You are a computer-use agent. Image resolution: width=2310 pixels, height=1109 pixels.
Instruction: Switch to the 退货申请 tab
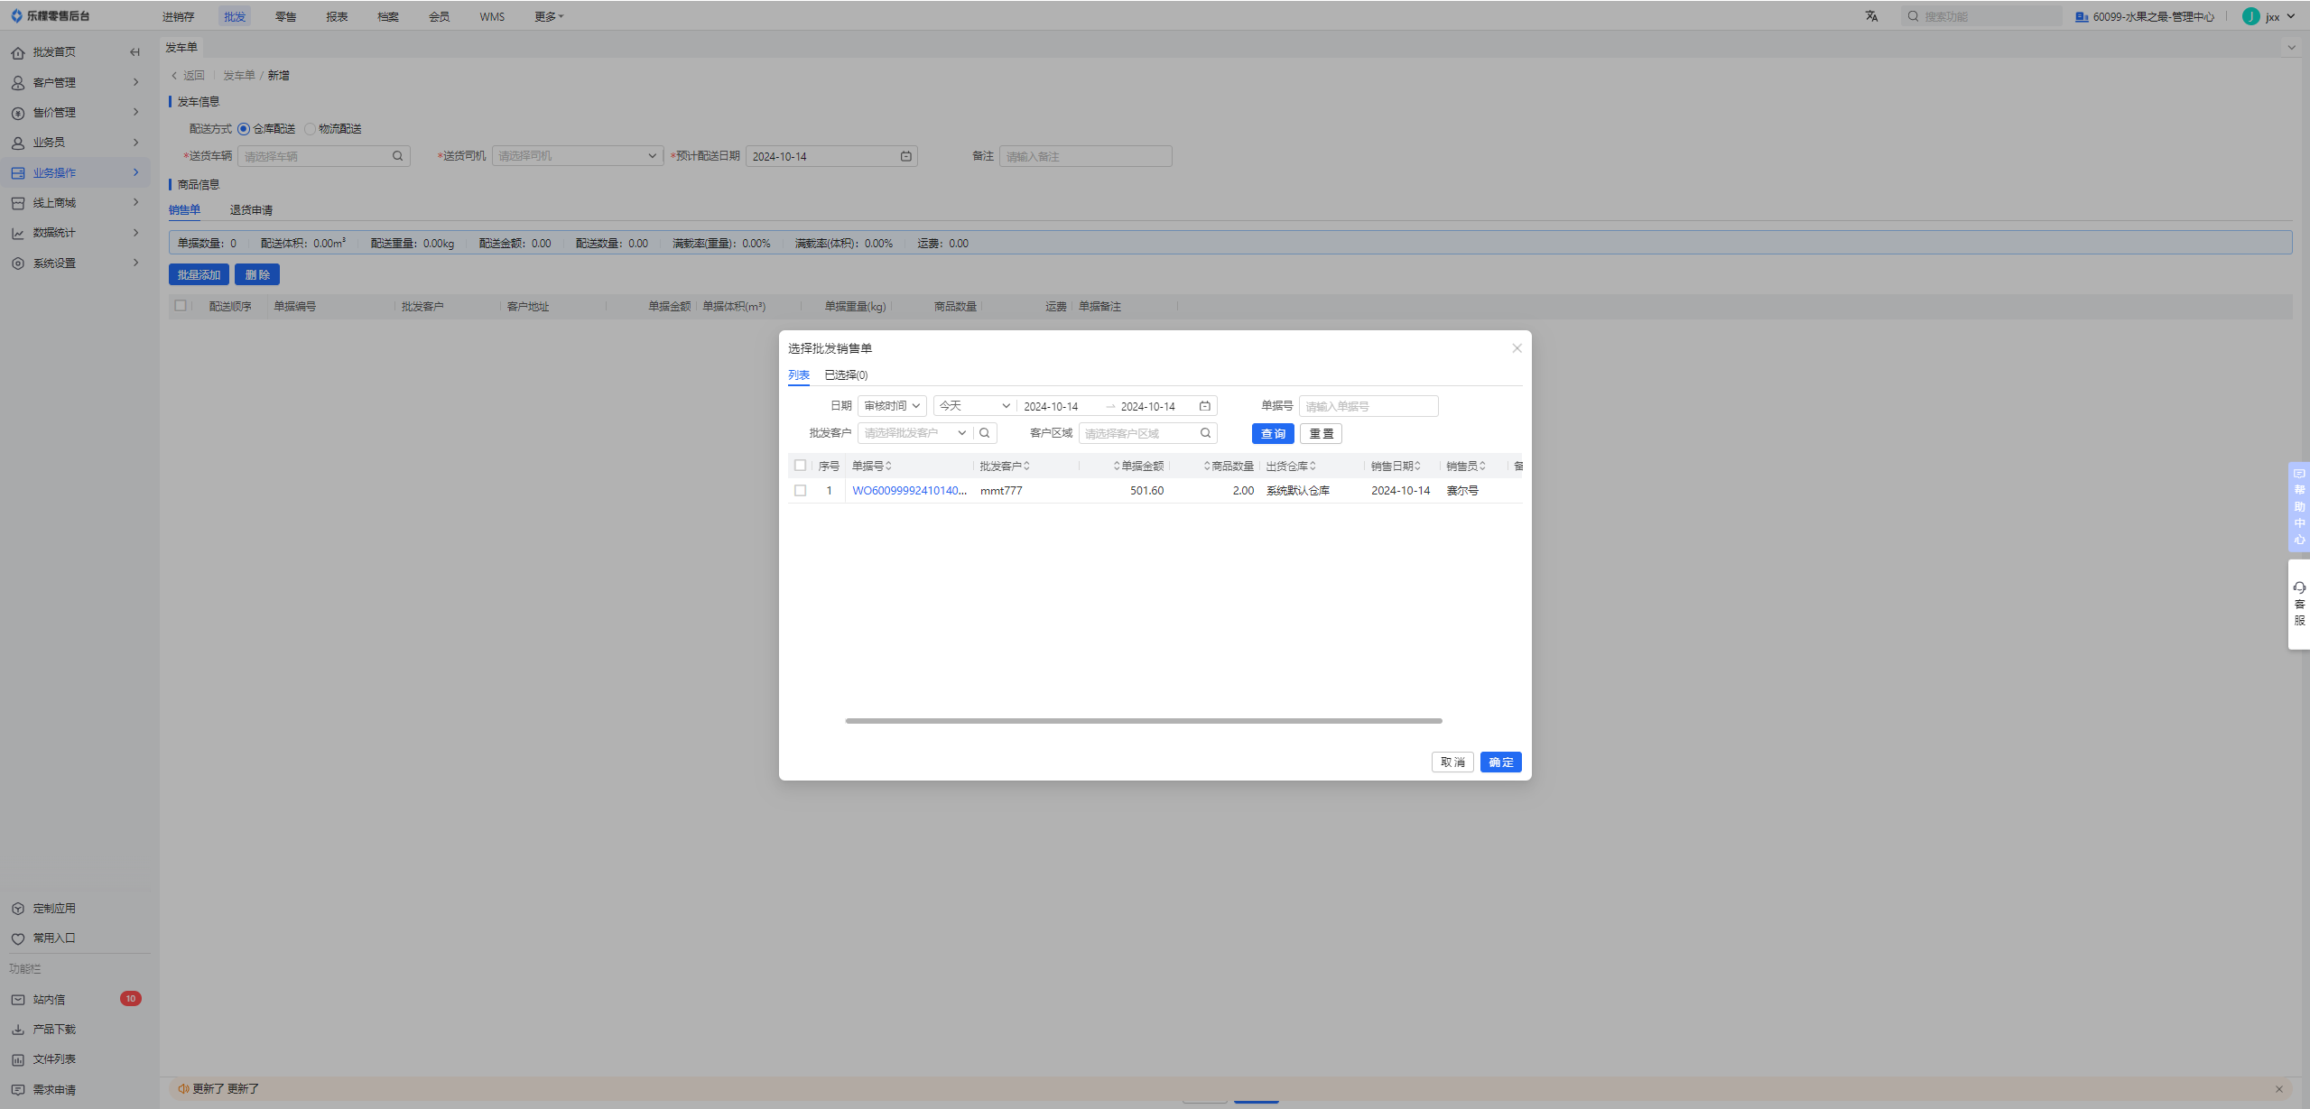[x=251, y=210]
